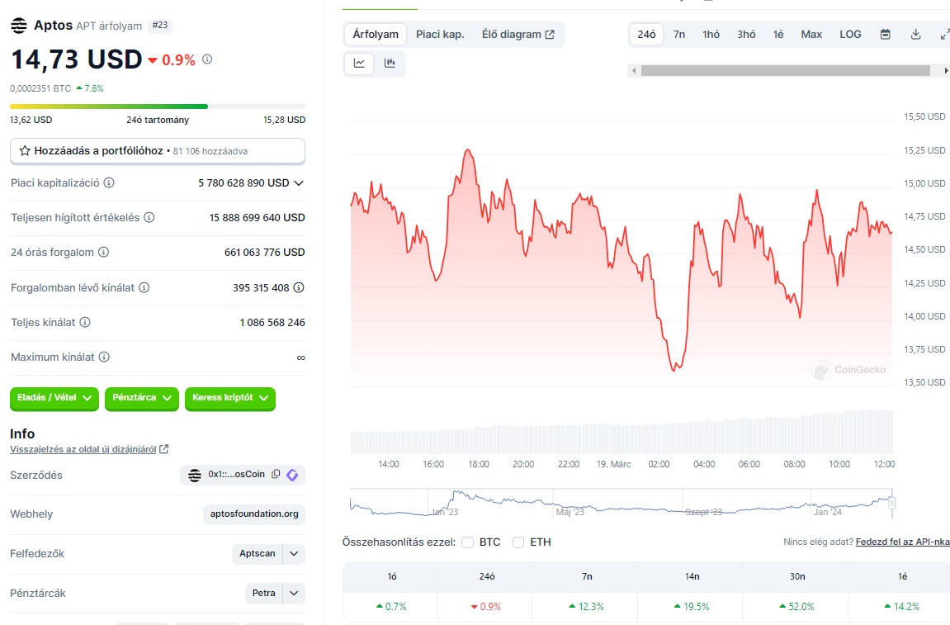
Task: Open info icon next to 0.9% change
Action: (x=207, y=59)
